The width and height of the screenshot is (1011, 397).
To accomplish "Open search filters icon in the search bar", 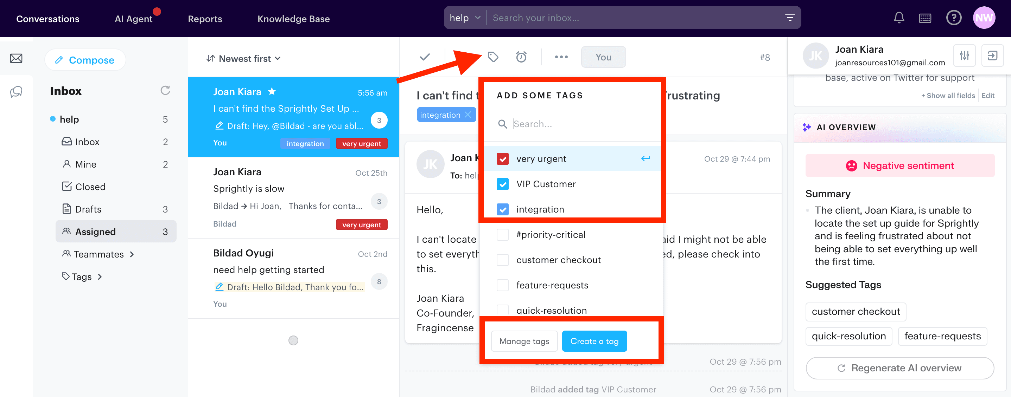I will [x=790, y=18].
